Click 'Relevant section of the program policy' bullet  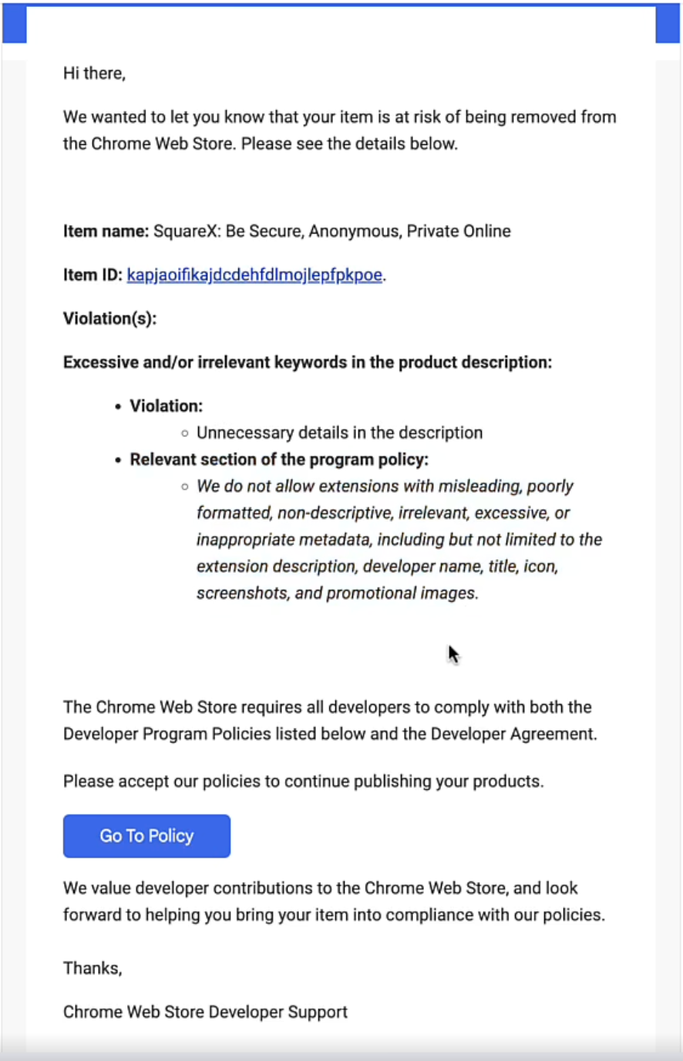click(x=279, y=460)
